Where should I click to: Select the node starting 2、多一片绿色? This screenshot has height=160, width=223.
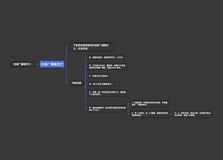click(x=150, y=114)
